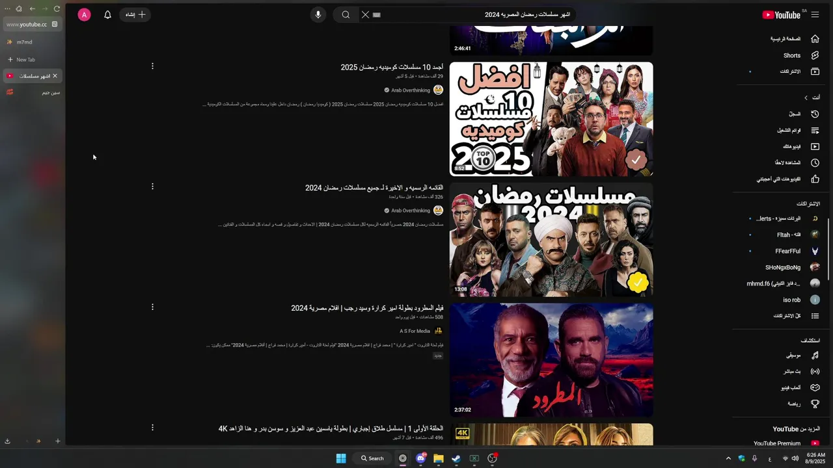This screenshot has height=468, width=833.
Task: Open Steam from the taskbar
Action: point(456,458)
